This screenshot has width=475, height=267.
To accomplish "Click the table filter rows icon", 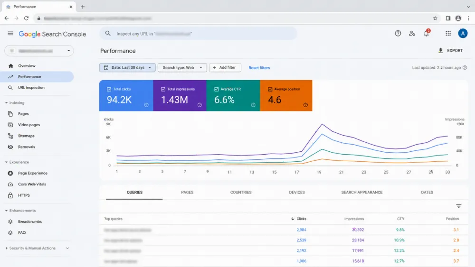I will 459,206.
